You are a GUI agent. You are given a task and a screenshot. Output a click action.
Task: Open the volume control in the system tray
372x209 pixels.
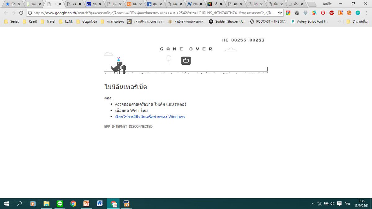[x=332, y=203]
